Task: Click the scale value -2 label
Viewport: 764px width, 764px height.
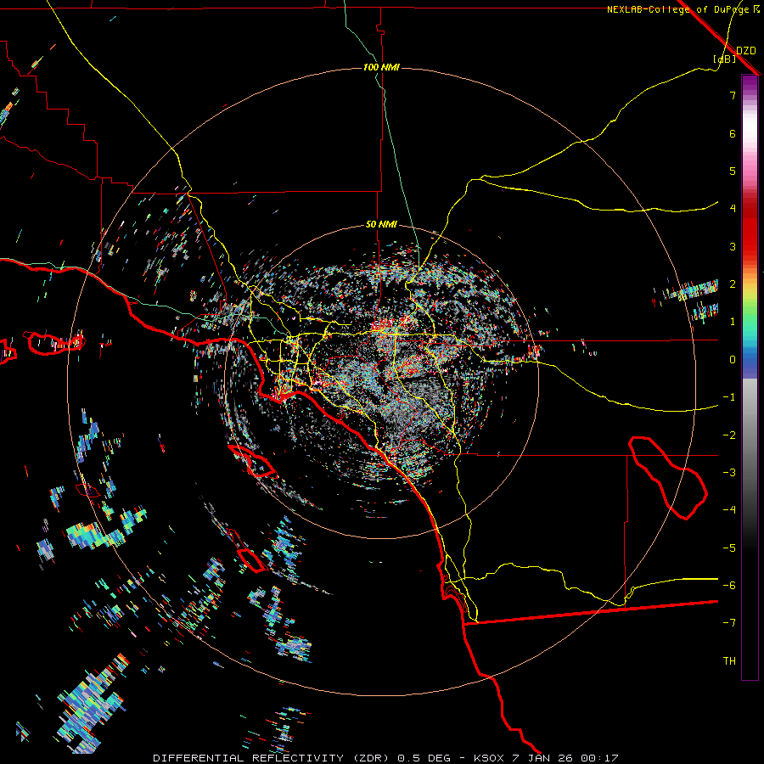Action: pos(729,435)
